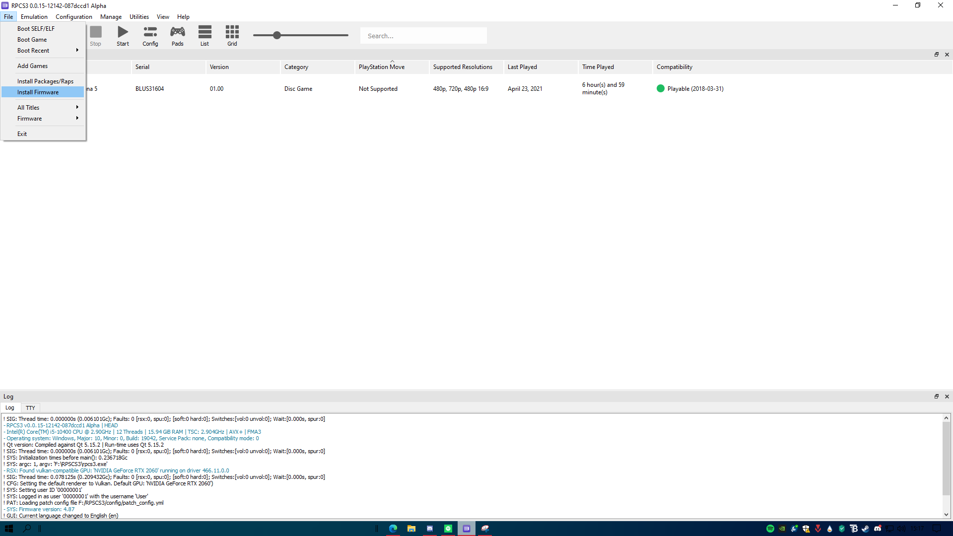Close the game list panel
This screenshot has width=953, height=536.
(947, 55)
